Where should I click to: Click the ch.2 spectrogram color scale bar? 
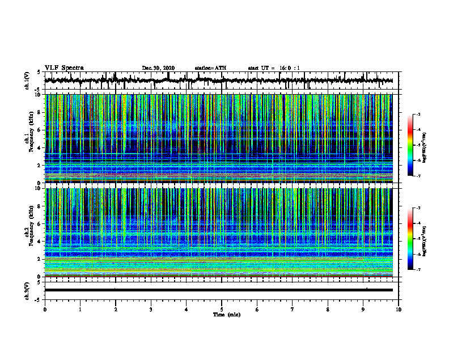click(410, 239)
